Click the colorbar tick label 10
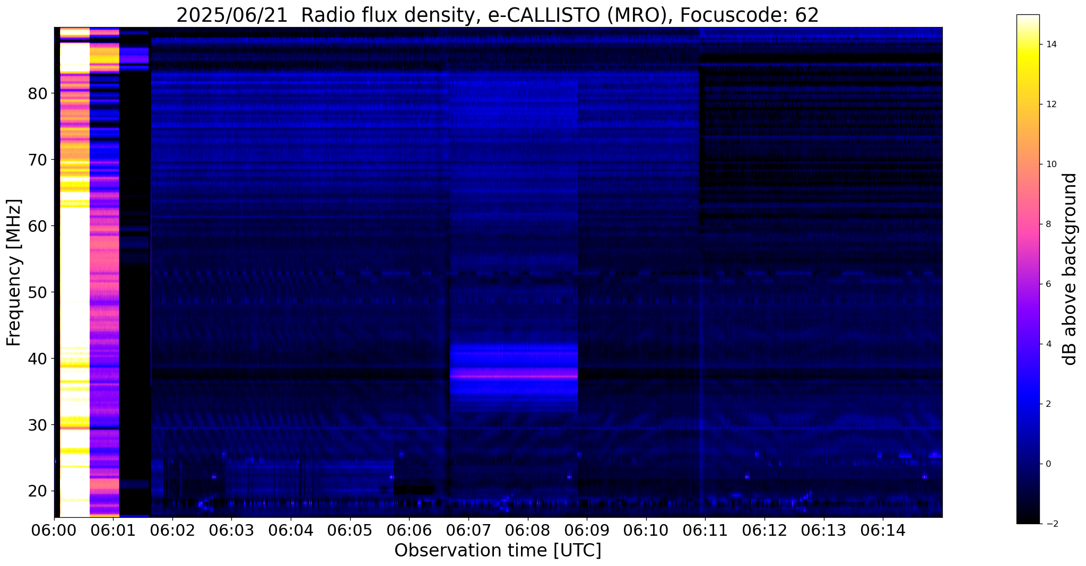The width and height of the screenshot is (1086, 566). tap(1050, 164)
